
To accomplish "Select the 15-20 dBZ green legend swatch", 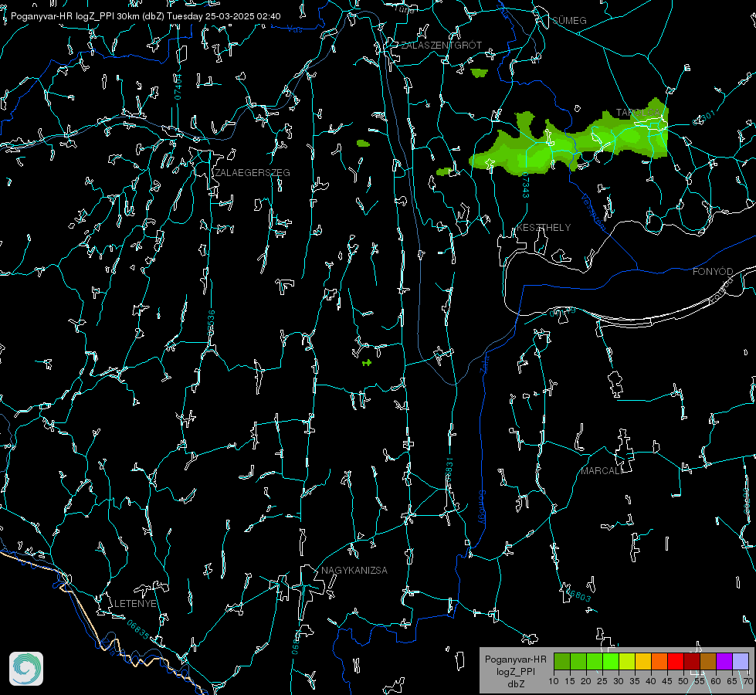I will 578,661.
